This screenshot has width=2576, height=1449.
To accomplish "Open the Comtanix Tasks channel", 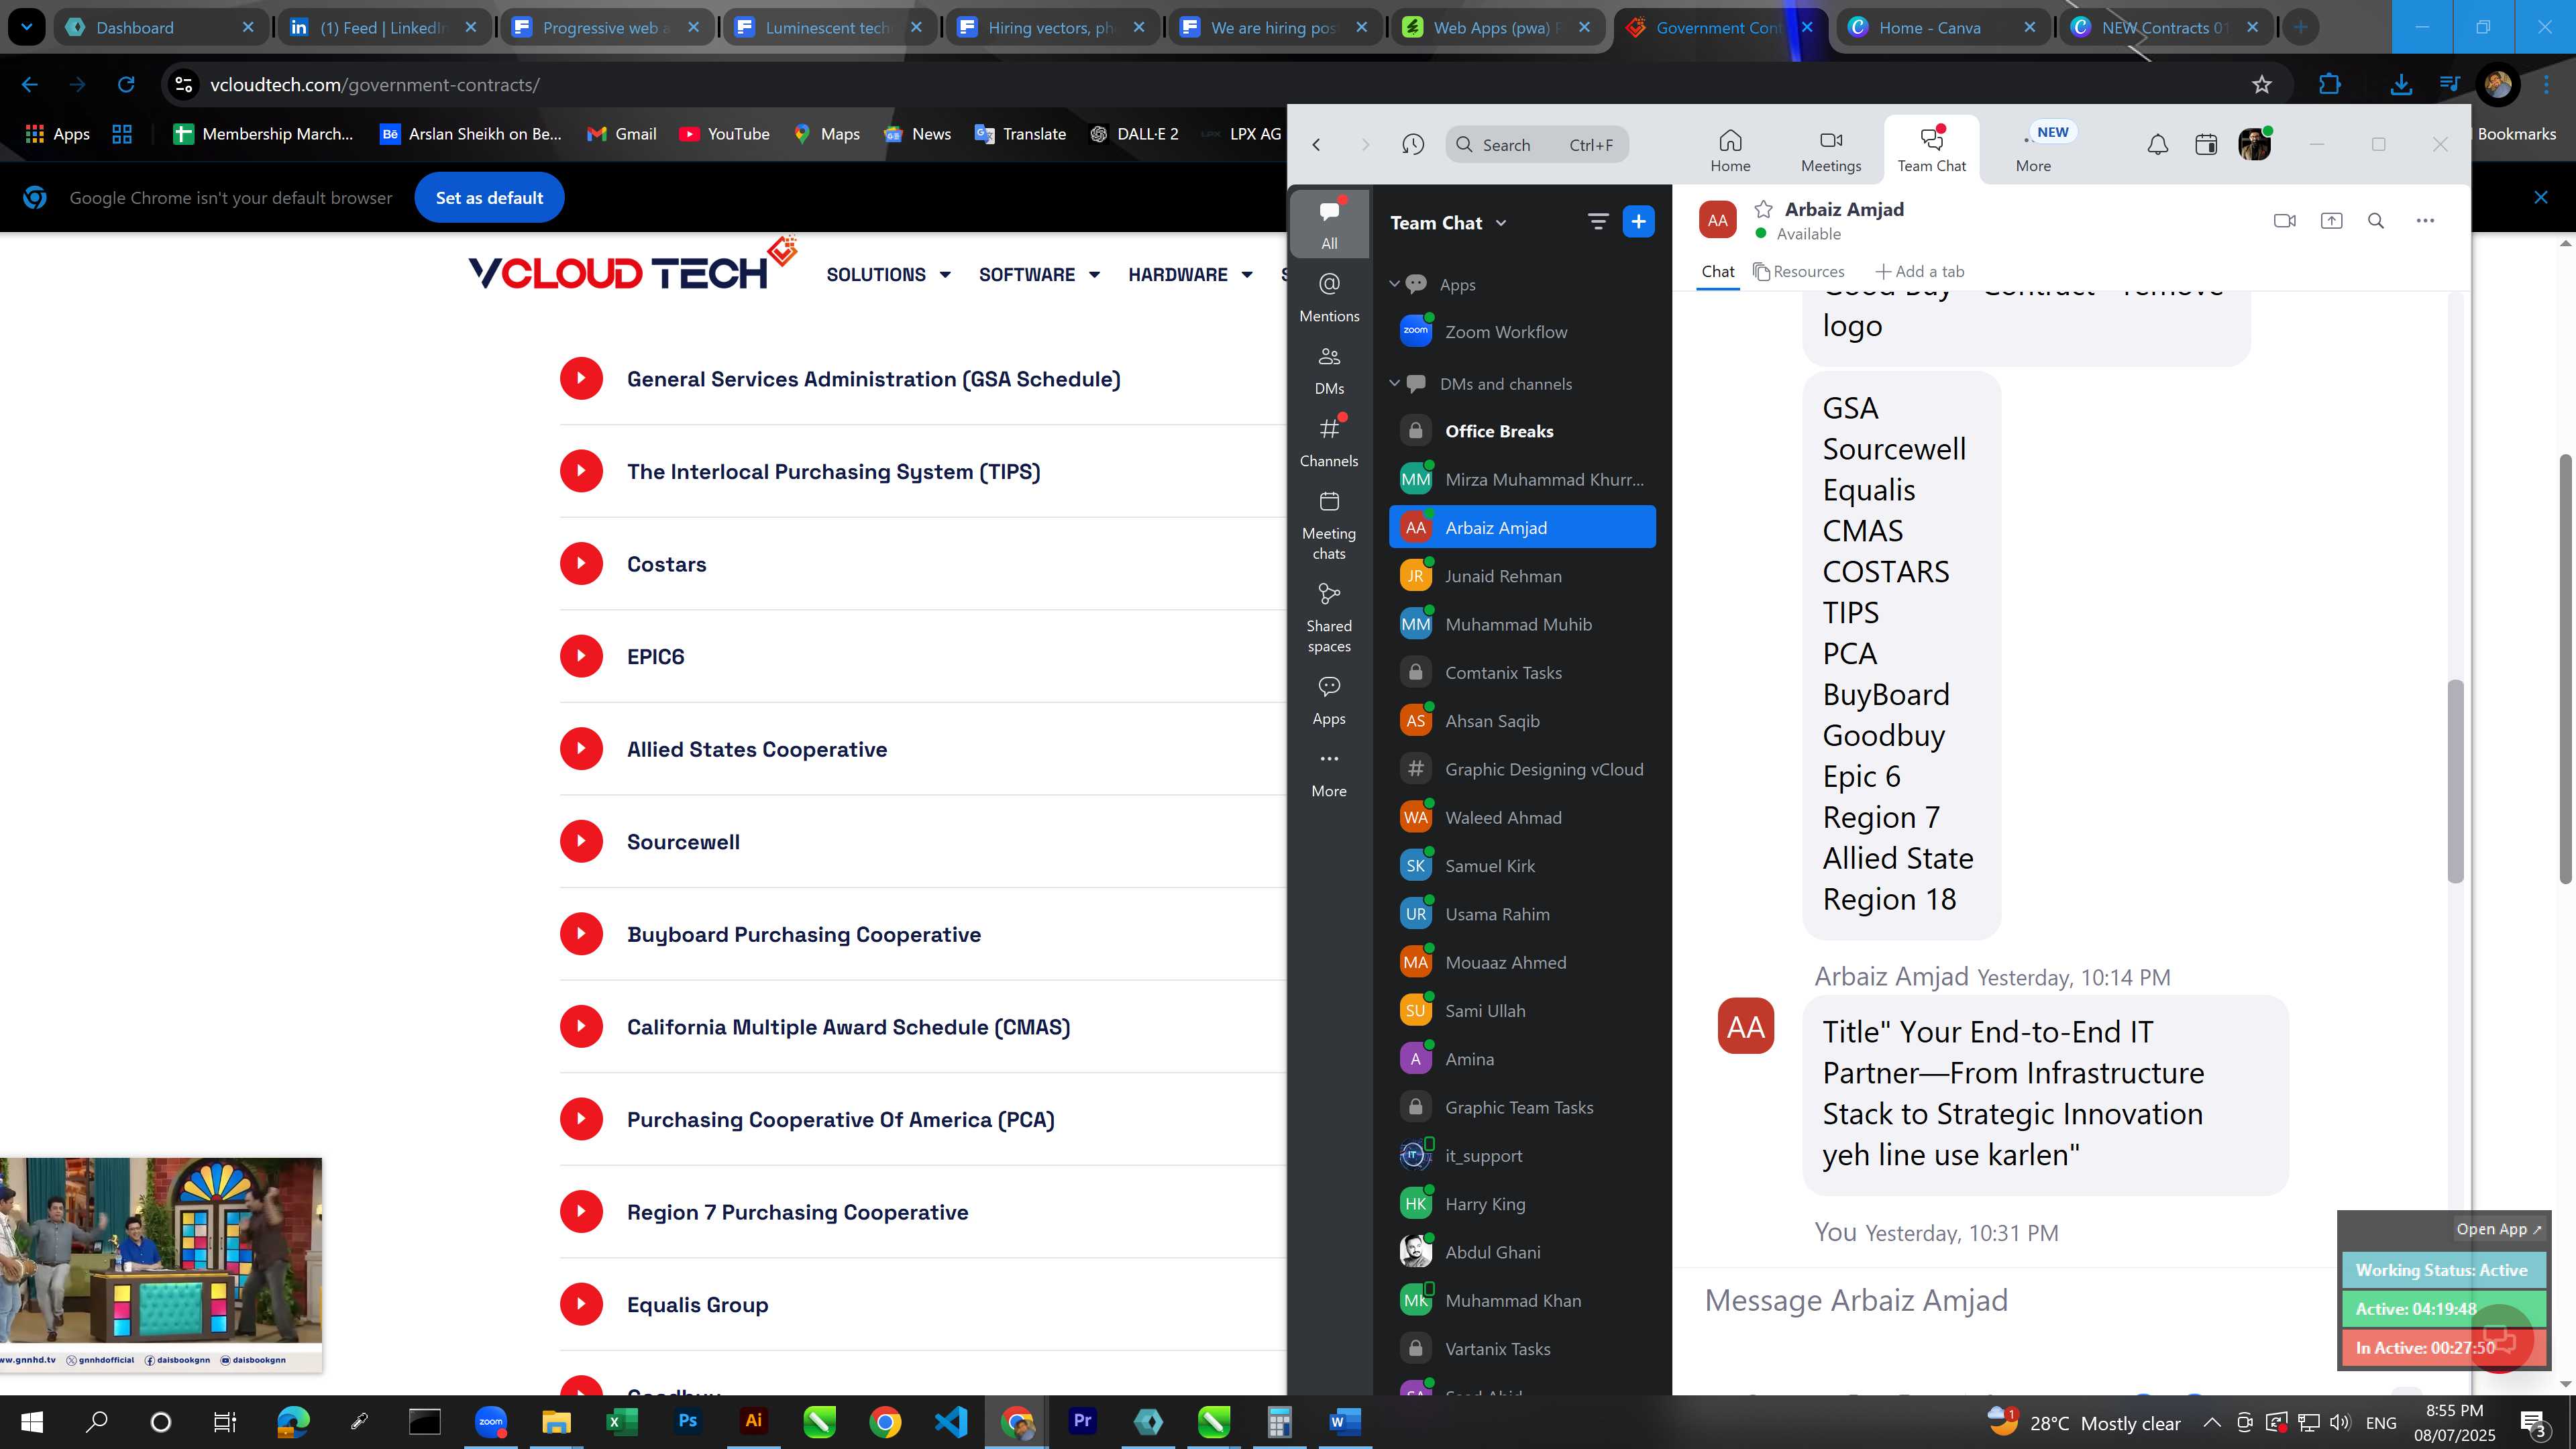I will click(1522, 673).
